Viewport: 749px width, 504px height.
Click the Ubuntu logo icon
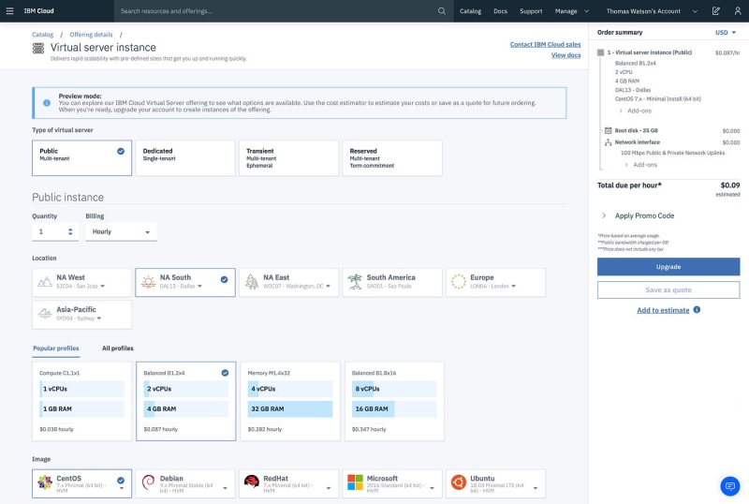pos(459,482)
